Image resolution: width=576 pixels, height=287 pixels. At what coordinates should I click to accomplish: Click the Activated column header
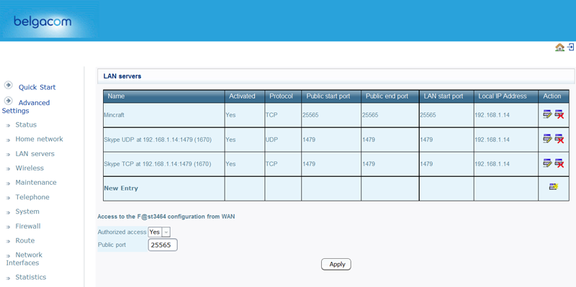point(245,96)
